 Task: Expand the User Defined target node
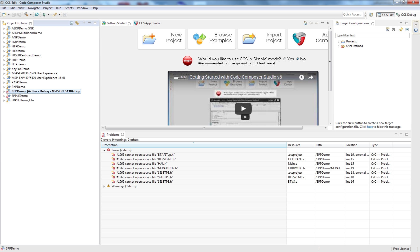[x=339, y=46]
